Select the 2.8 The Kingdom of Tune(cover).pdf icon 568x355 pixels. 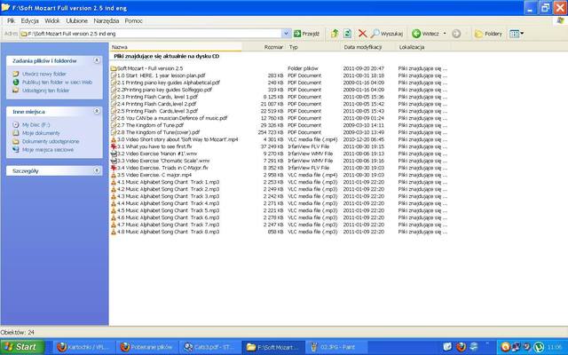(114, 132)
